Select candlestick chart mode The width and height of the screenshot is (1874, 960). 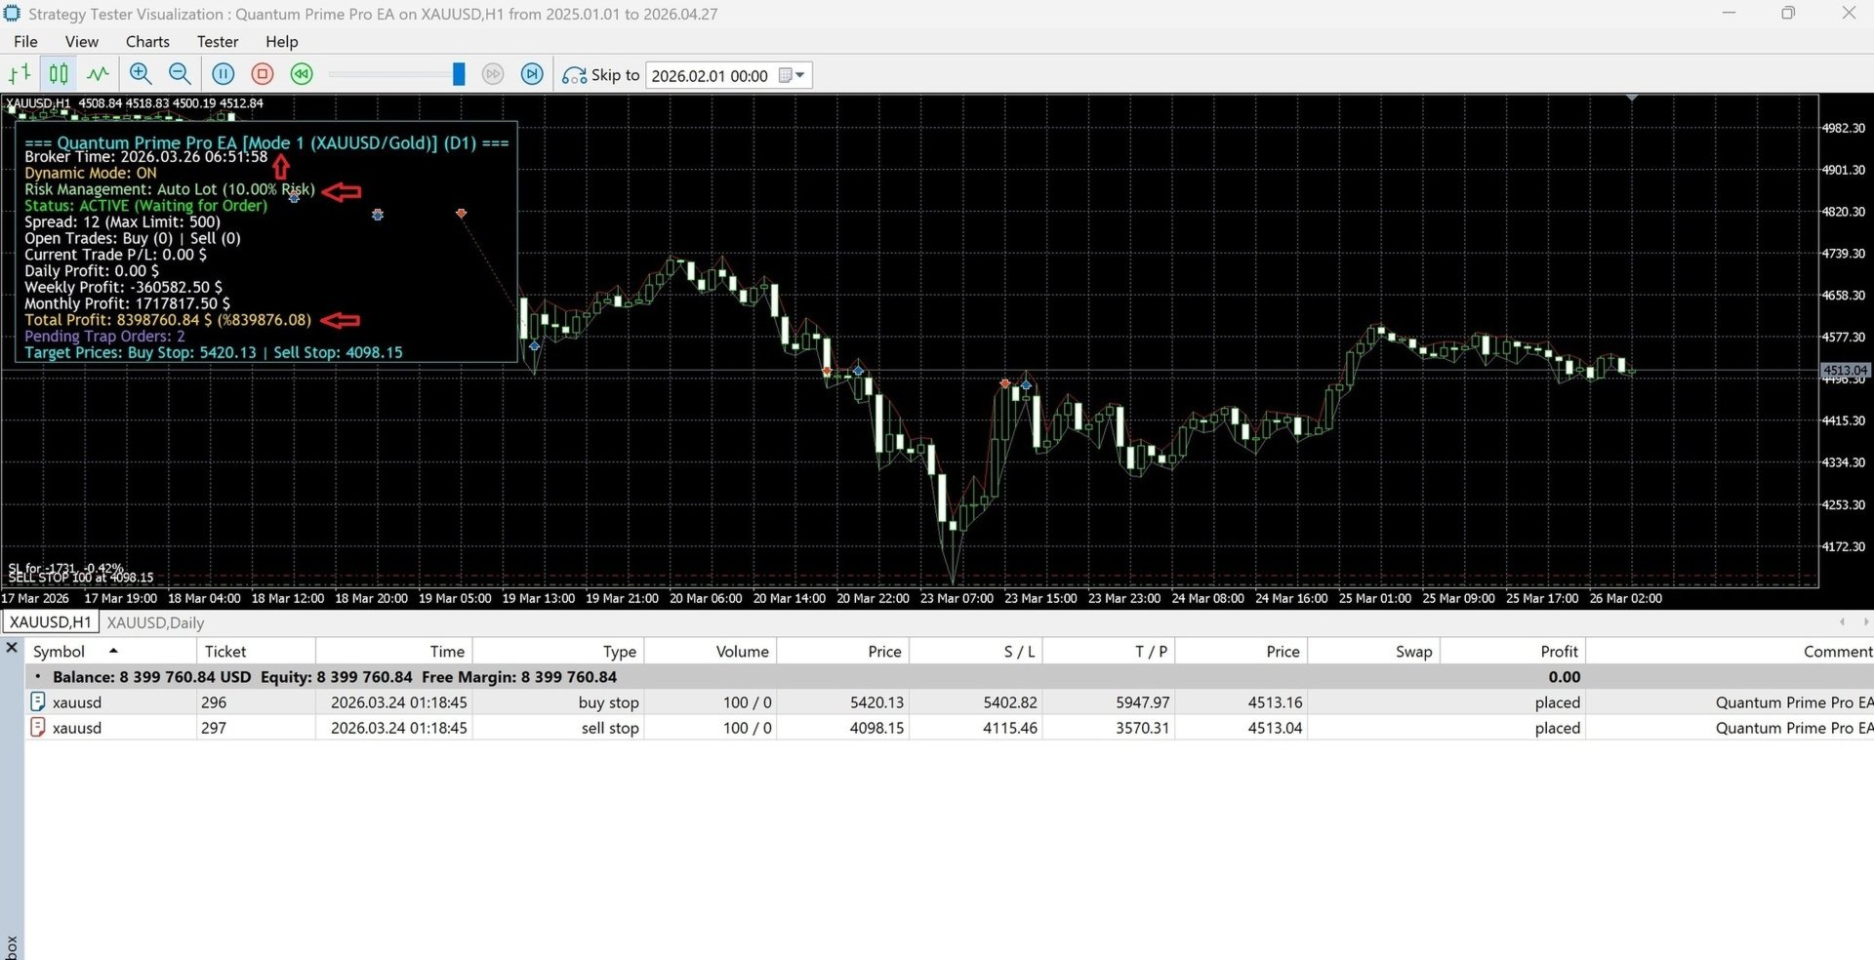pos(59,74)
